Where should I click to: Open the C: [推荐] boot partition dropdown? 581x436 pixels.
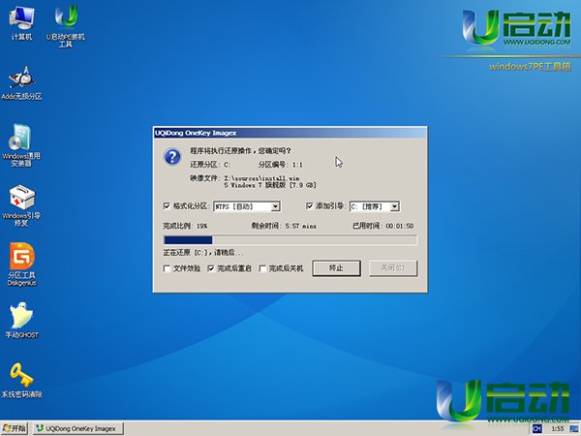point(375,206)
